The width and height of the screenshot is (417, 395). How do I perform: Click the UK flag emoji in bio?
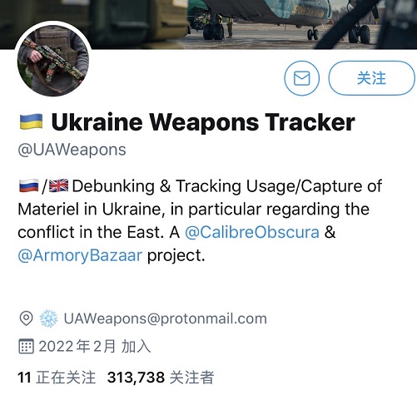point(58,186)
